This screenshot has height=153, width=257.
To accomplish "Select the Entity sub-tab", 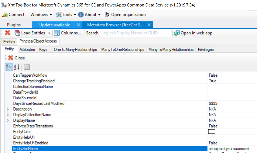I will (x=9, y=49).
